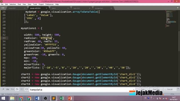This screenshot has width=180, height=101.
Task: Open the HTML syntax selector in status bar
Action: (172, 94)
